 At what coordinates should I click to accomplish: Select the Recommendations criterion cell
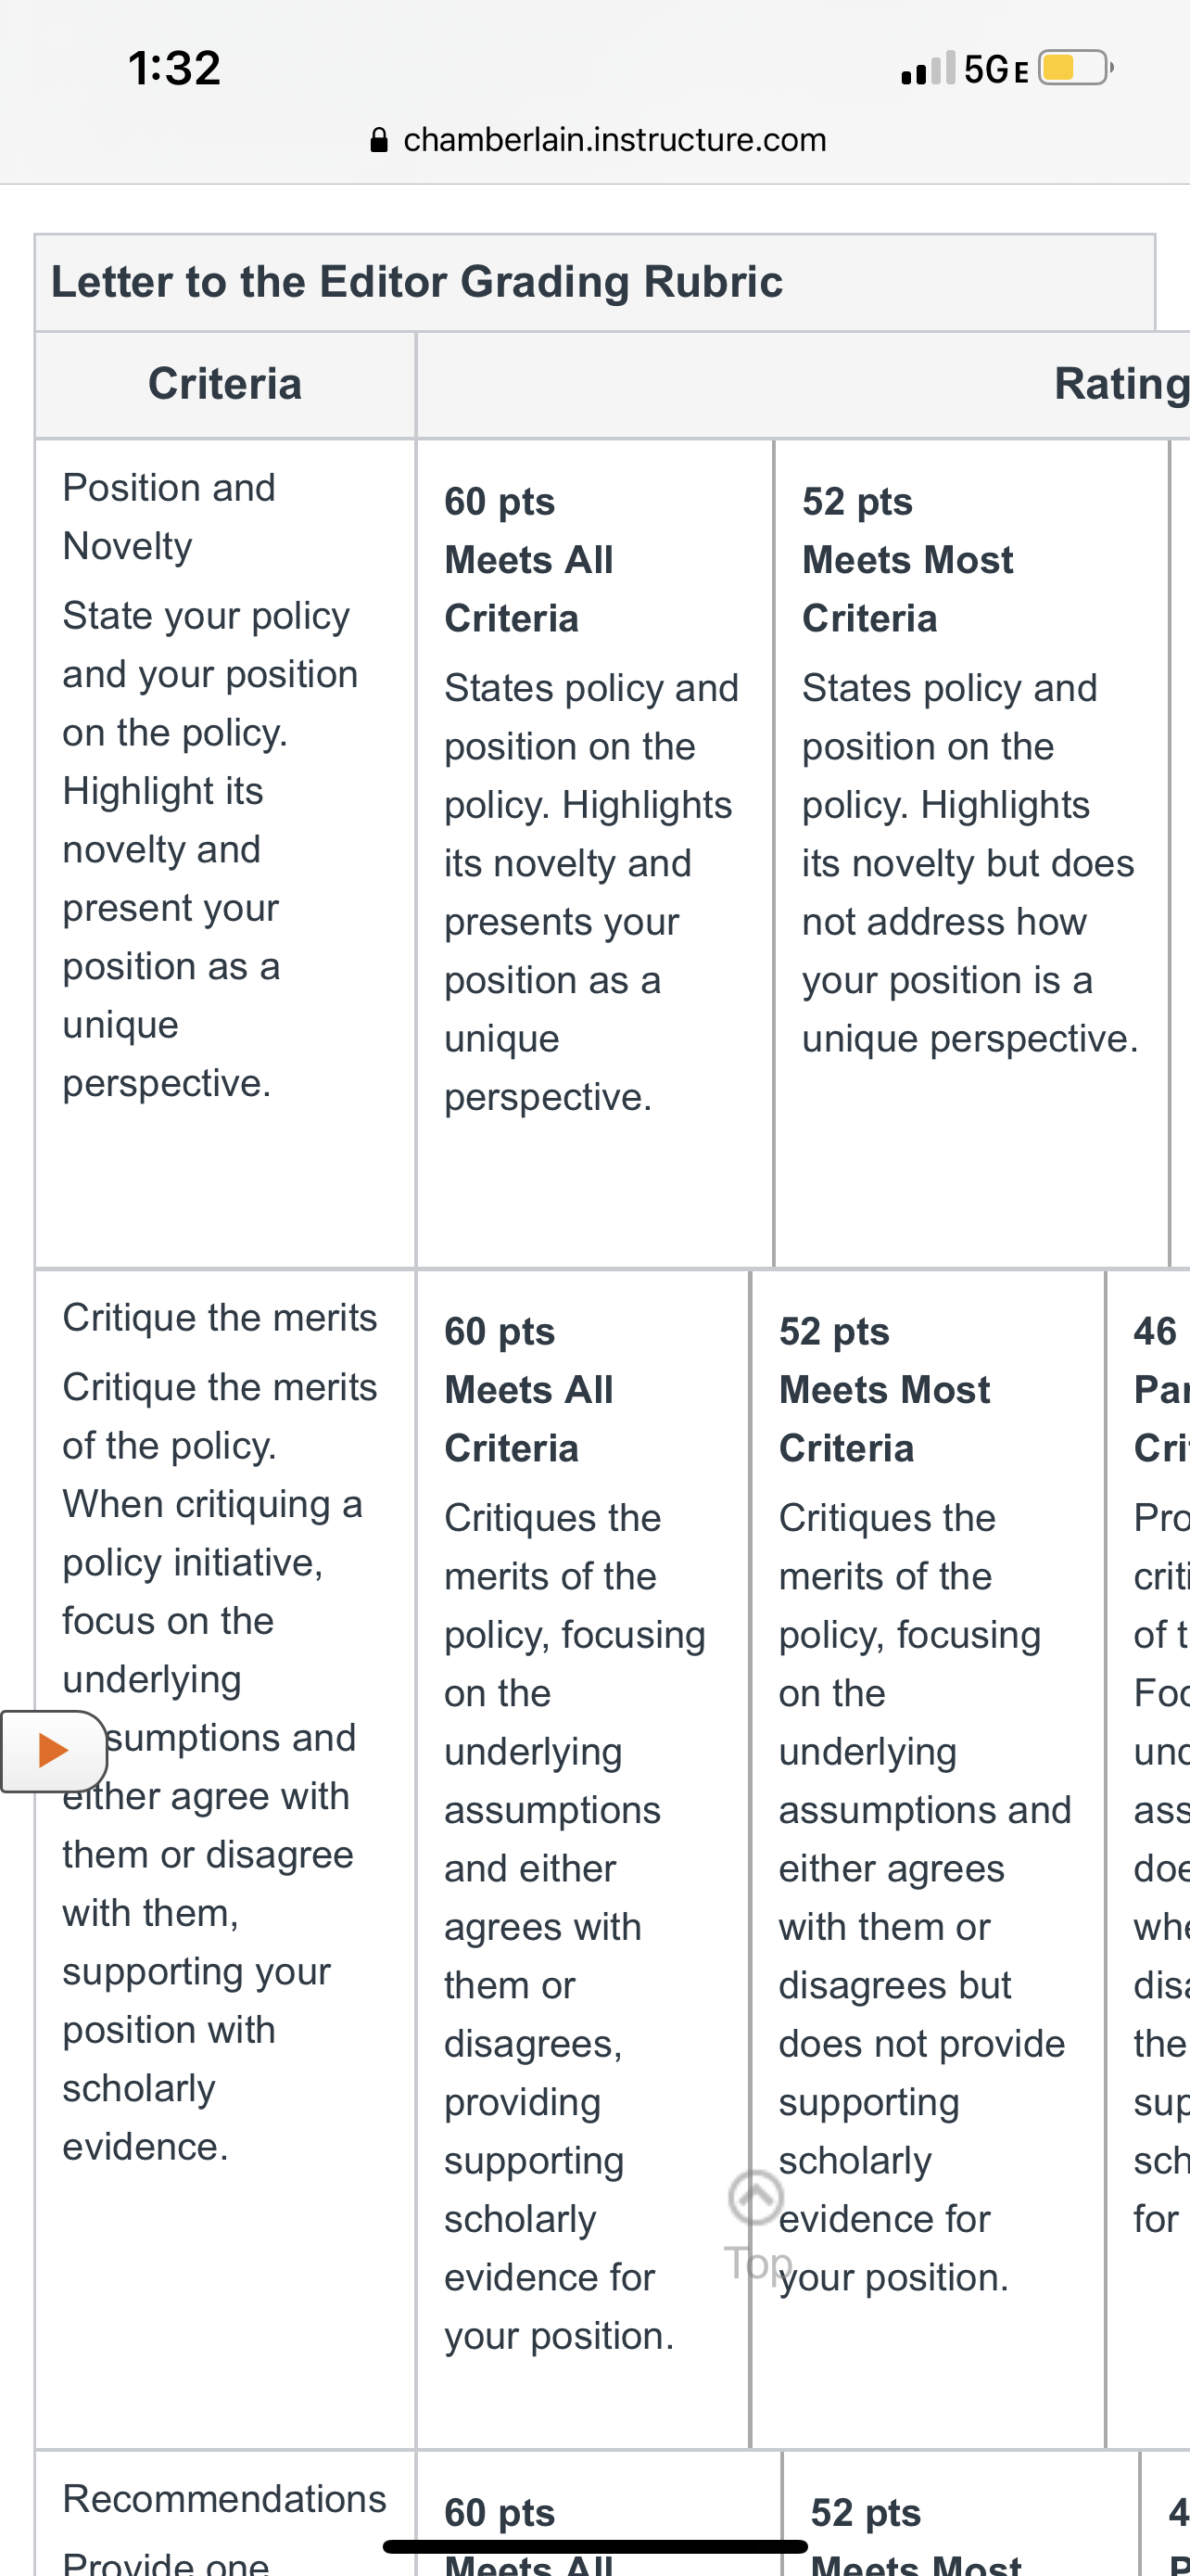click(x=225, y=2514)
